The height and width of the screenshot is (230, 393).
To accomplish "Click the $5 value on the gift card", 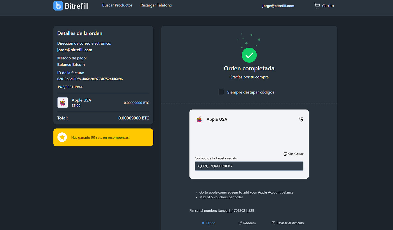I will point(301,119).
